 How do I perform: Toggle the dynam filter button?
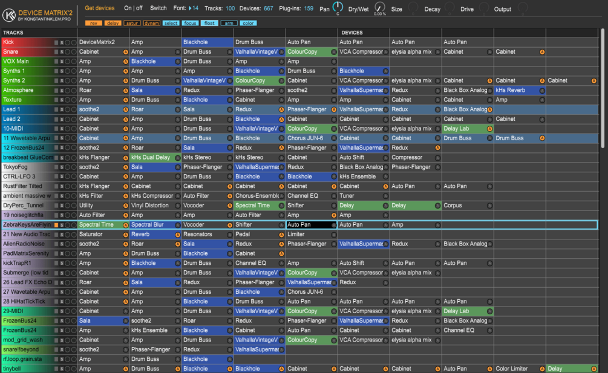(x=151, y=23)
